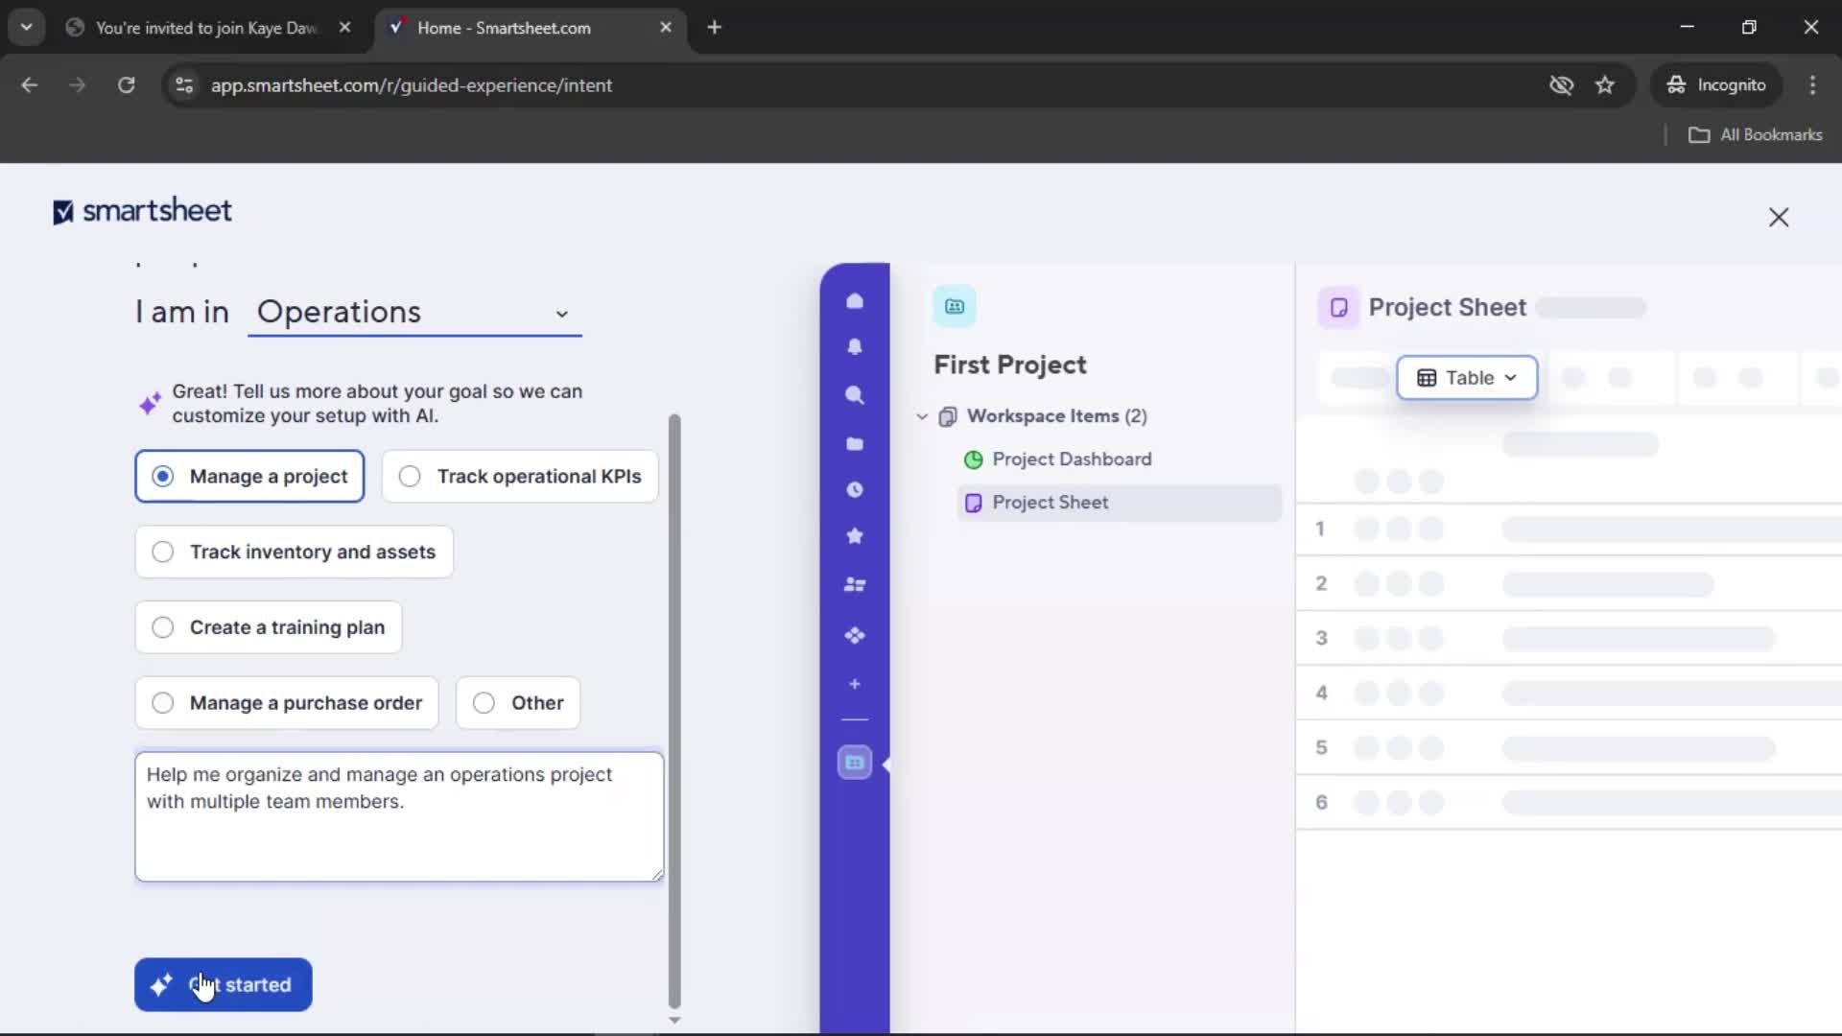The width and height of the screenshot is (1842, 1036).
Task: Open the Operations role dropdown
Action: click(414, 313)
